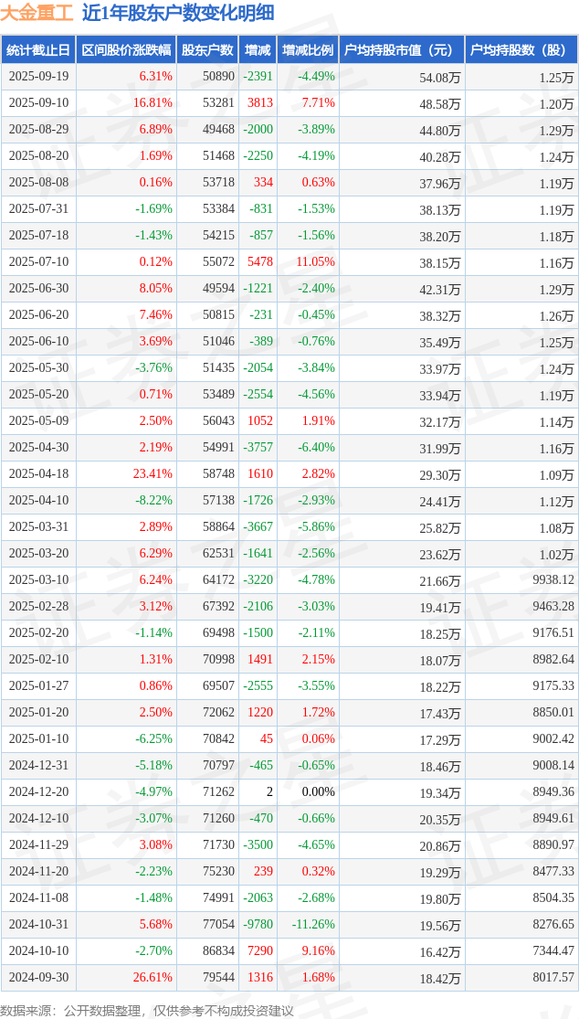The height and width of the screenshot is (1019, 579).
Task: Select the 2024-12-20 date row
Action: (x=38, y=792)
